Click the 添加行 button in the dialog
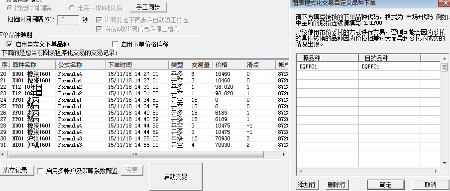450x191 pixels. [307, 185]
